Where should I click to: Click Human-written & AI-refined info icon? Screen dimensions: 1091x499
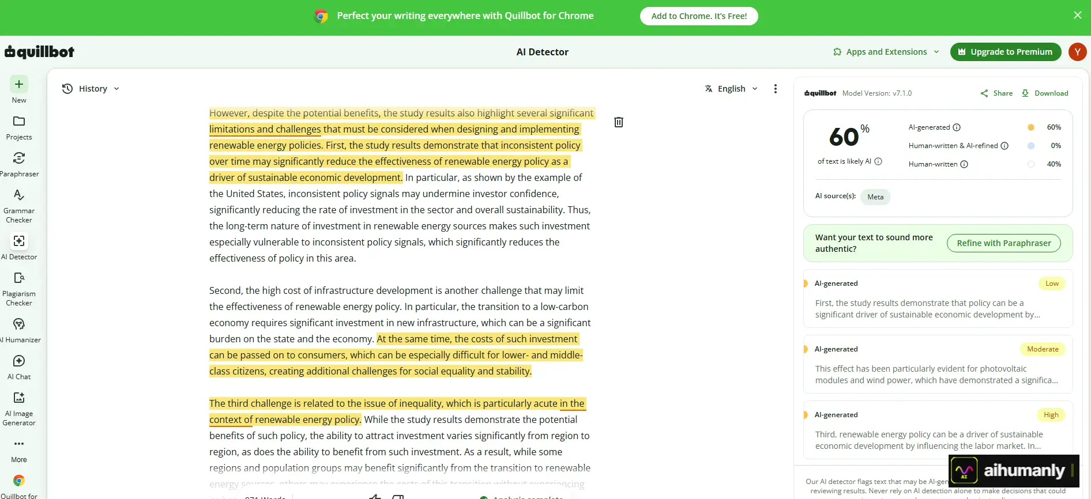point(1005,146)
